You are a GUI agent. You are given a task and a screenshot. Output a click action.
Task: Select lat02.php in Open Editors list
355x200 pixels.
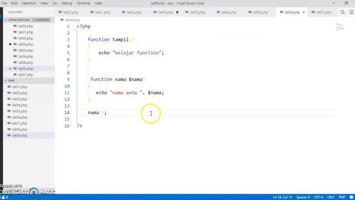coord(26,26)
